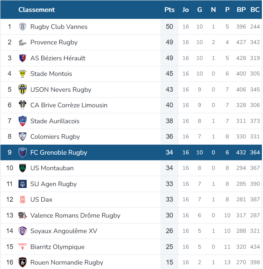The image size is (263, 269).
Task: Click the Biarritz Olympique team name
Action: [57, 247]
